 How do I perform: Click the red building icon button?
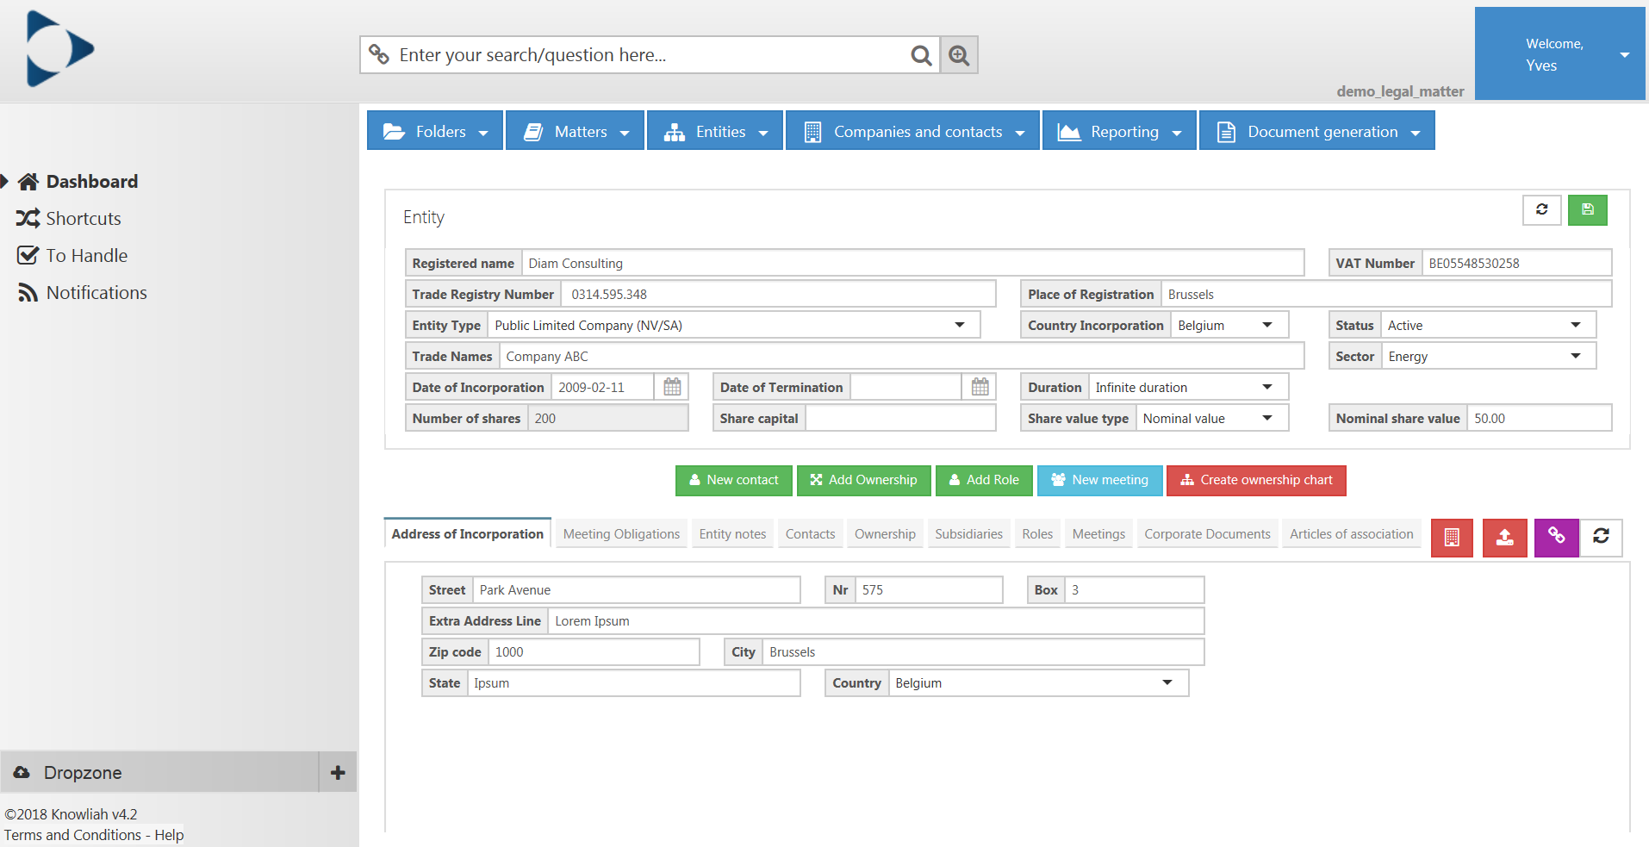(x=1452, y=538)
